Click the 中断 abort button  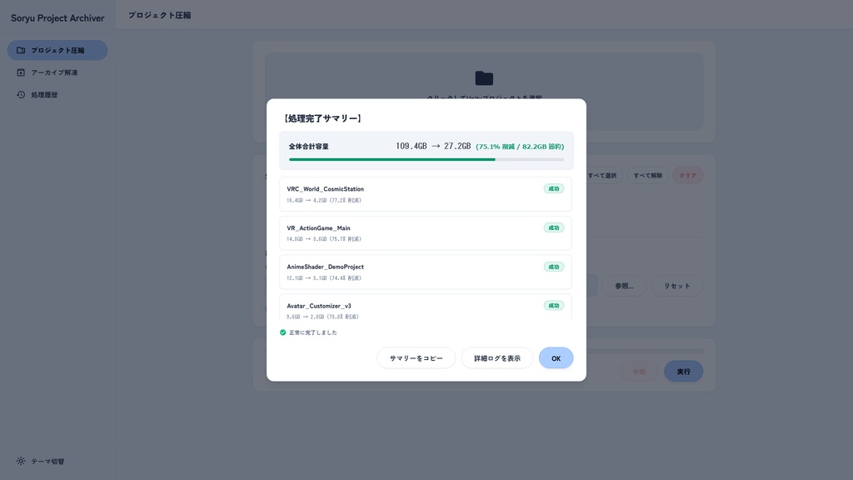(639, 371)
